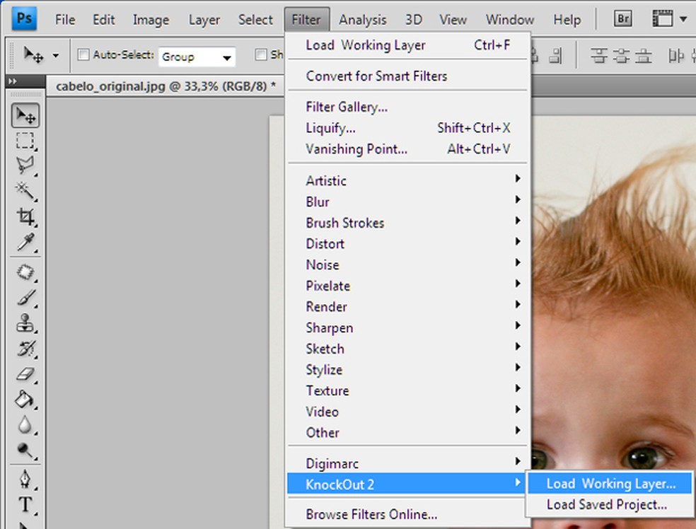Screen dimensions: 696x529
Task: Open the Help menu
Action: (x=567, y=20)
